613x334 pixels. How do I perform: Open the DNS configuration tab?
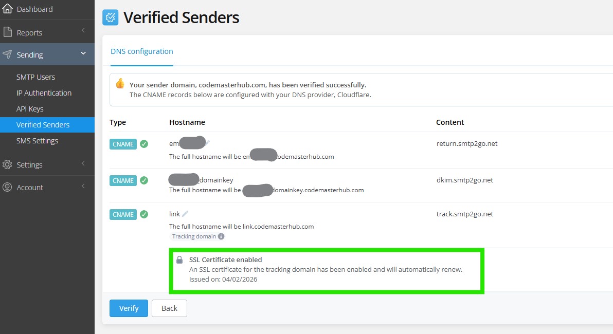pyautogui.click(x=142, y=51)
